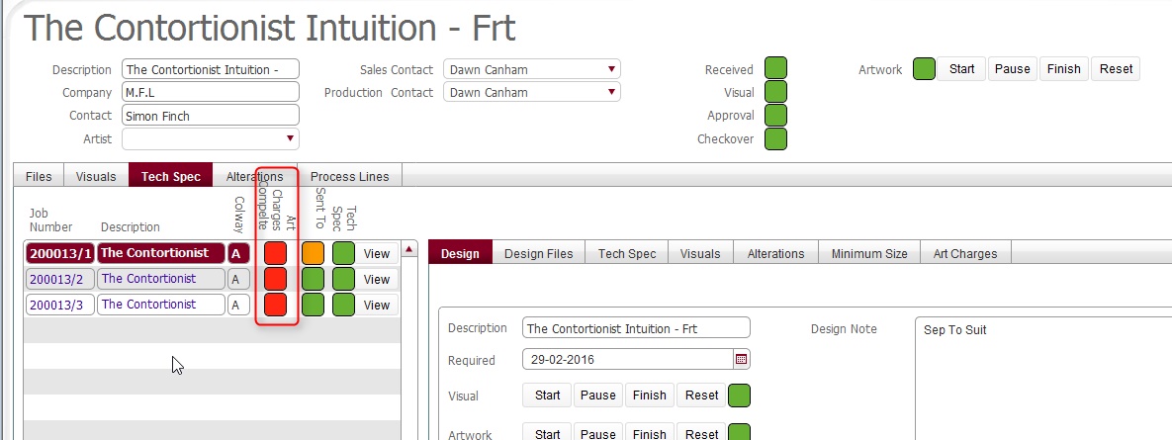Click the green Checkover status indicator
Image resolution: width=1172 pixels, height=440 pixels.
point(775,139)
